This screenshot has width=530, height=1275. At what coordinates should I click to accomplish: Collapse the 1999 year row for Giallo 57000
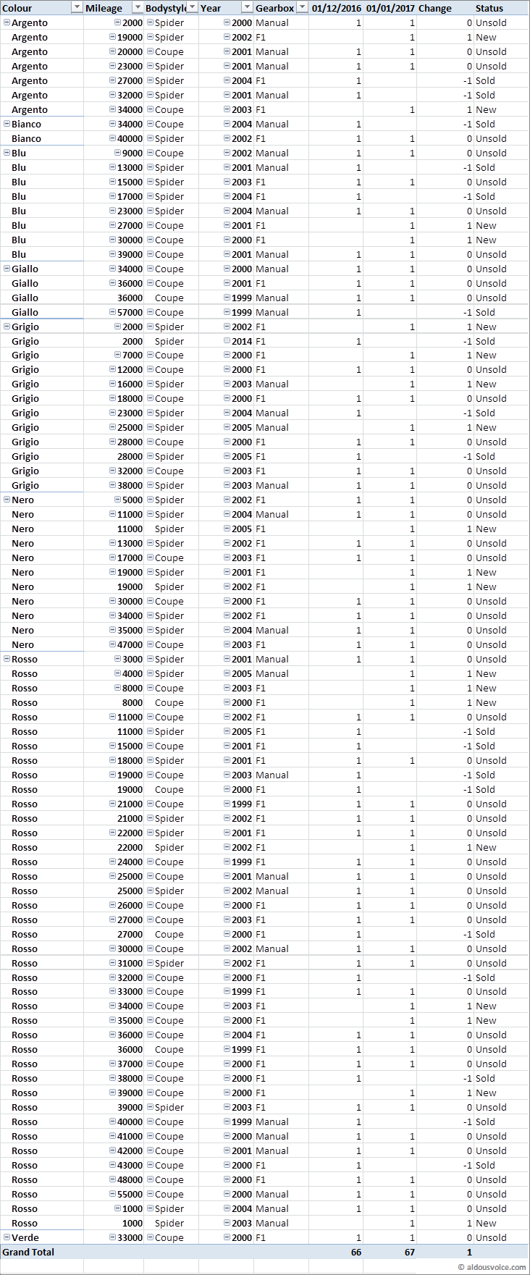coord(227,312)
